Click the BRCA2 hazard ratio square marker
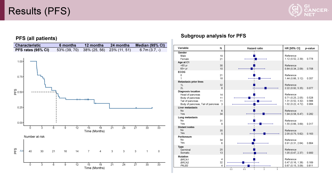The image size is (332, 181). (x=243, y=163)
